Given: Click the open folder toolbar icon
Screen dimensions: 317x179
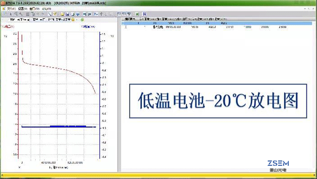Looking at the screenshot, I should point(62,14).
